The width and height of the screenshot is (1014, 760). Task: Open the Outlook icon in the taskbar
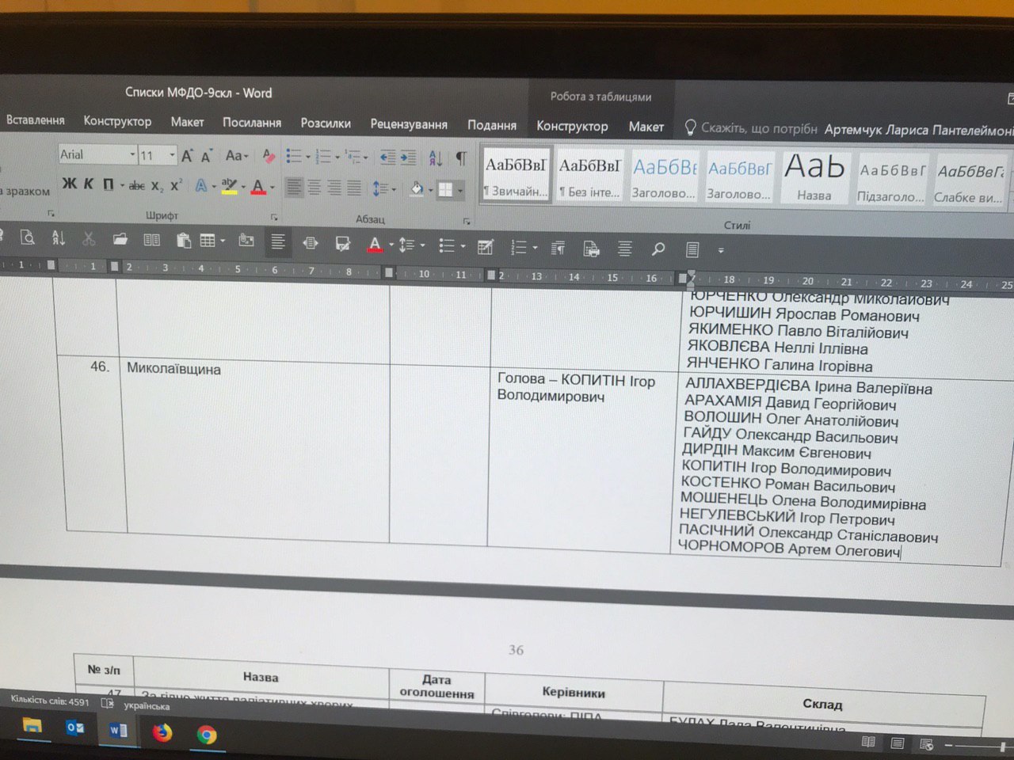pyautogui.click(x=75, y=728)
